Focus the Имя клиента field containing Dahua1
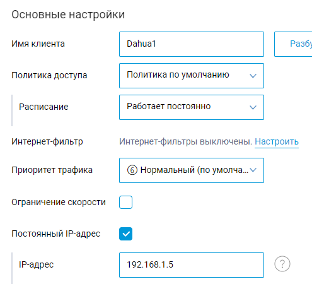The height and width of the screenshot is (284, 312). tap(192, 44)
